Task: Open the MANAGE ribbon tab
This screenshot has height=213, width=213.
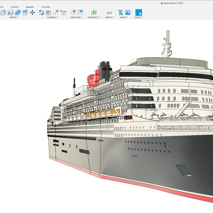Action: pos(30,7)
